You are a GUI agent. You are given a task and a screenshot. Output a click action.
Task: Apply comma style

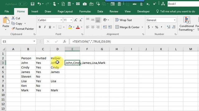click(x=161, y=27)
